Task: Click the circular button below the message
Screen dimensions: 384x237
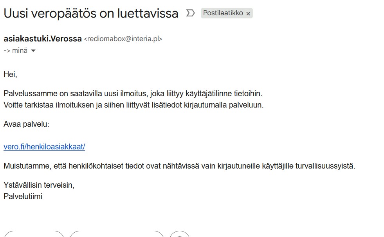Action: point(180,234)
